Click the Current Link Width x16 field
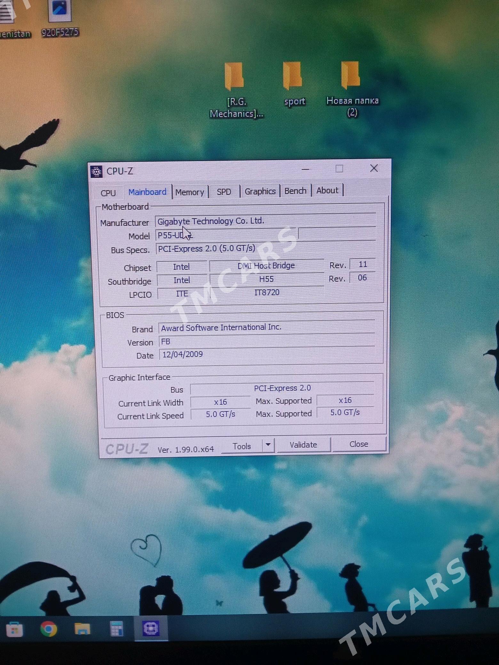The height and width of the screenshot is (665, 499). (220, 402)
